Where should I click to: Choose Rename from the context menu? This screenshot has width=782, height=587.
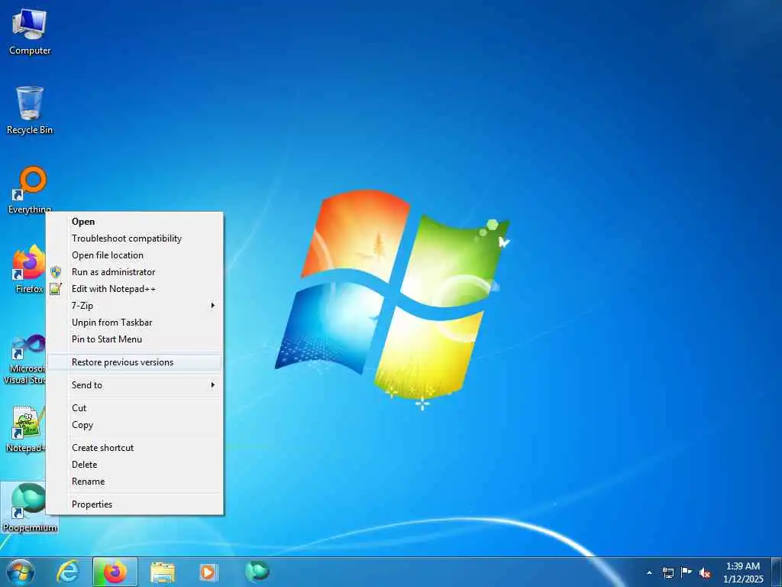tap(134, 482)
